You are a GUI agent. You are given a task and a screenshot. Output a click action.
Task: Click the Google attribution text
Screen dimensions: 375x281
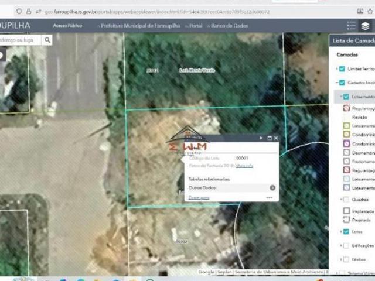tap(206, 272)
